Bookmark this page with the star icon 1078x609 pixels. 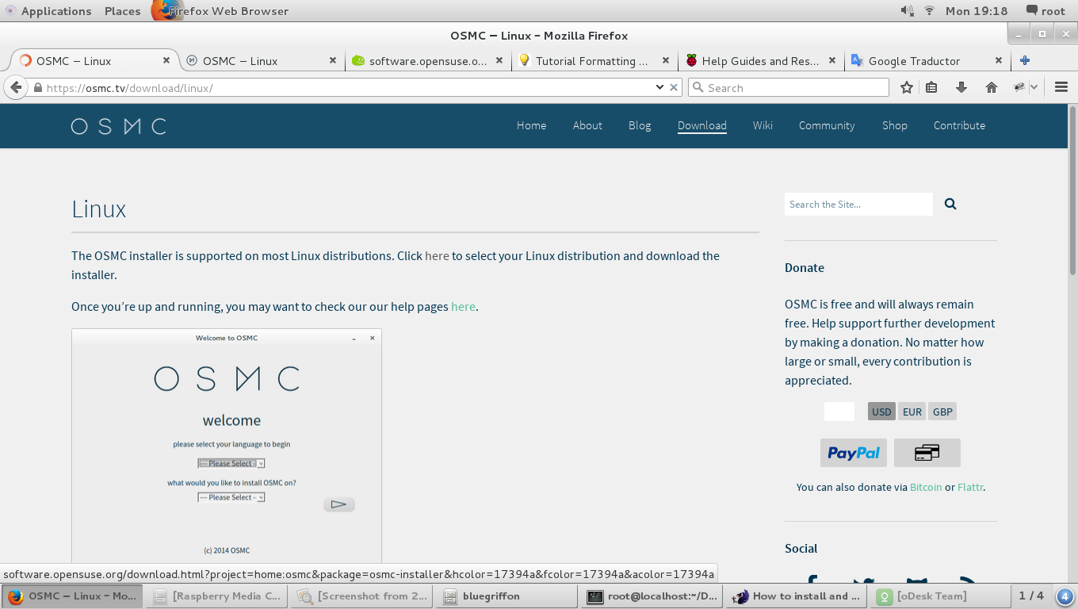coord(907,87)
